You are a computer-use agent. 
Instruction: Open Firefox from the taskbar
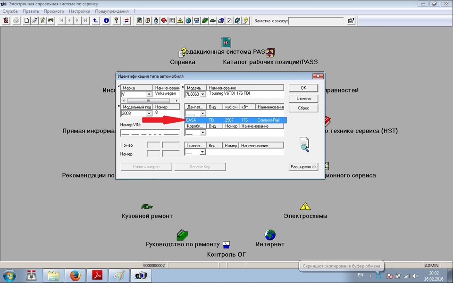pyautogui.click(x=75, y=275)
